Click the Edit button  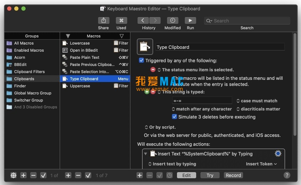187,175
